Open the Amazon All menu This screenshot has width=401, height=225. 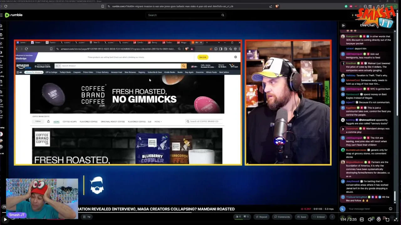point(19,72)
